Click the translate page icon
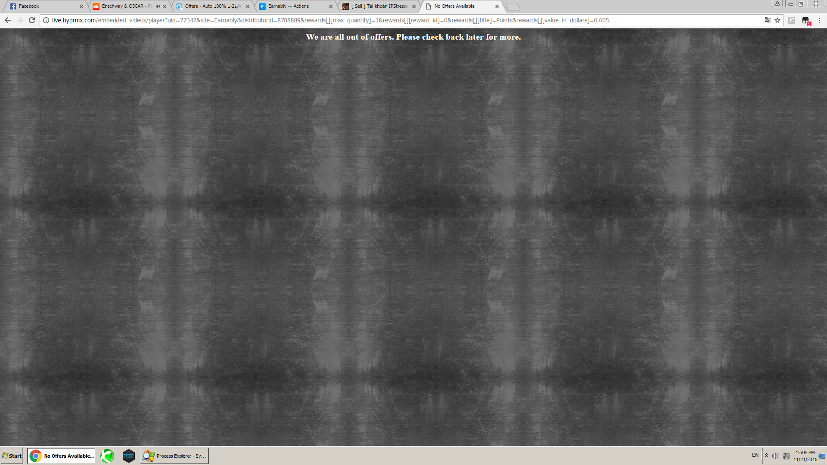Viewport: 827px width, 465px height. pos(768,20)
